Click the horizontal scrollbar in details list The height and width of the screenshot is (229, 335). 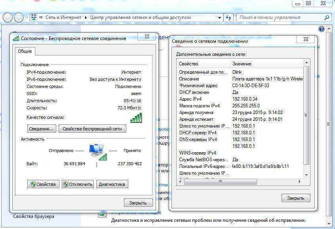[220, 182]
